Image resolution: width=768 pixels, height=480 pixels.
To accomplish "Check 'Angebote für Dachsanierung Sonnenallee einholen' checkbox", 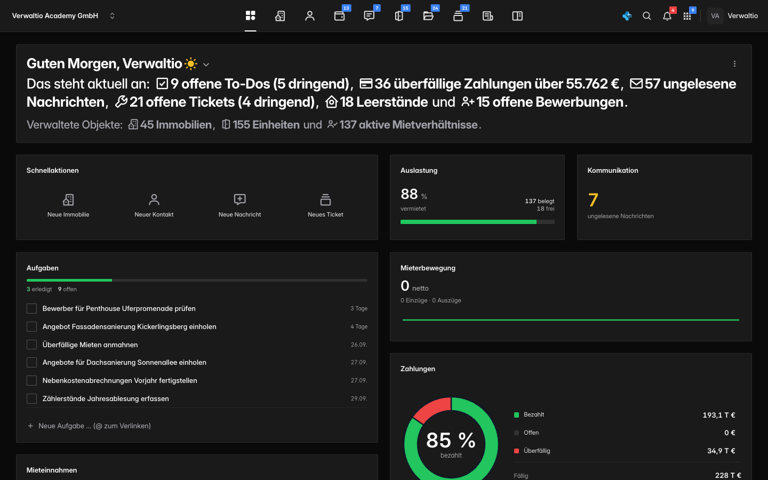I will (x=32, y=363).
